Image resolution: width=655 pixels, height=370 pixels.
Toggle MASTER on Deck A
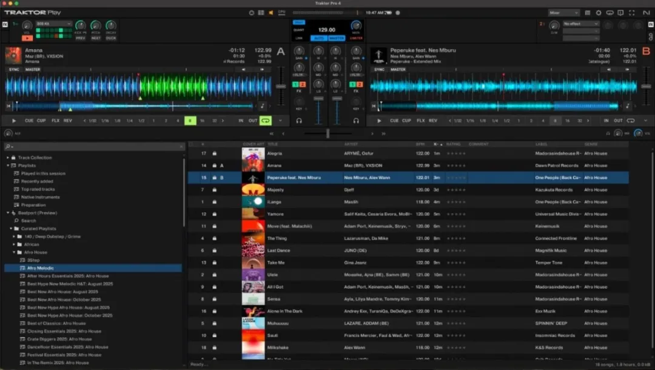pos(33,69)
